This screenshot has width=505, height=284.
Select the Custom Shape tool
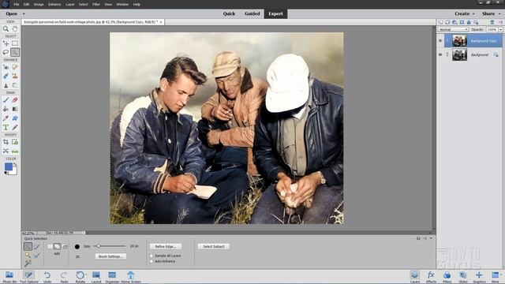tap(15, 118)
